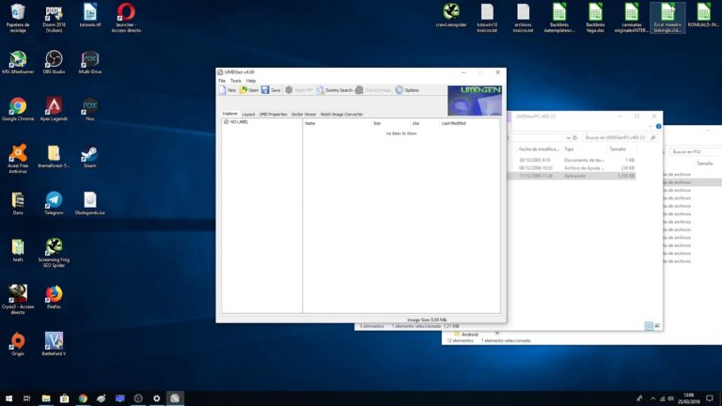Select the Apex Legends desktop icon
This screenshot has width=722, height=406.
[54, 106]
